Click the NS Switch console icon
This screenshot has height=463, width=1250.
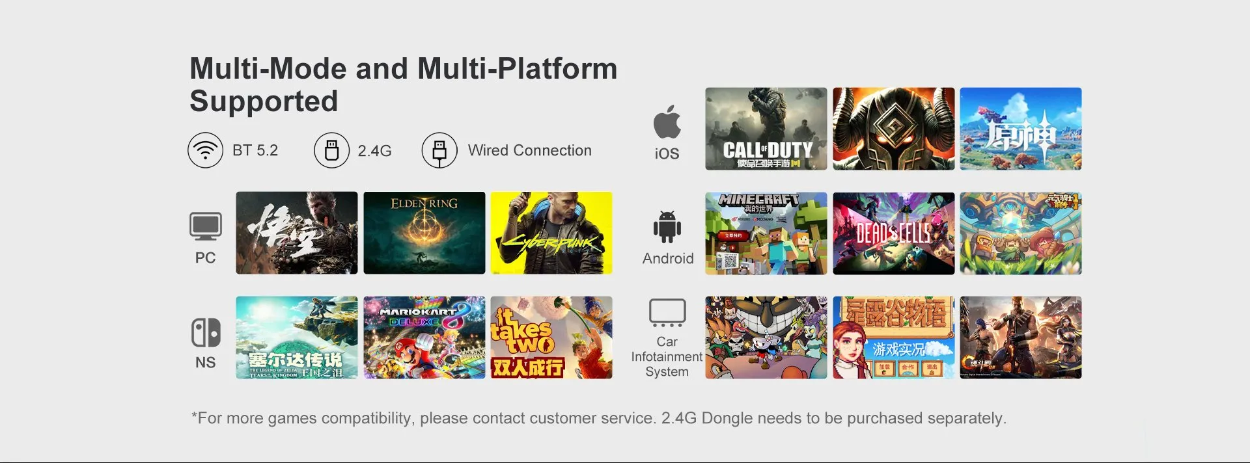[206, 332]
